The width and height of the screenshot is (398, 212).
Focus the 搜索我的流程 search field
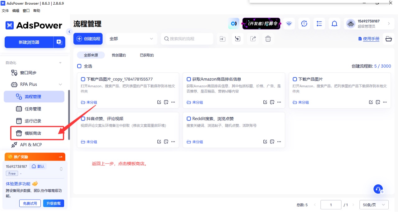[x=187, y=39]
